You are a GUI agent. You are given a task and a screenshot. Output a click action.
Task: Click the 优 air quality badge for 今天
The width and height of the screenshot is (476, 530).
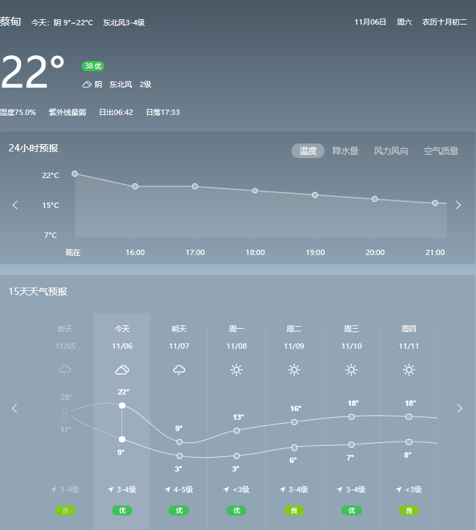(x=122, y=510)
